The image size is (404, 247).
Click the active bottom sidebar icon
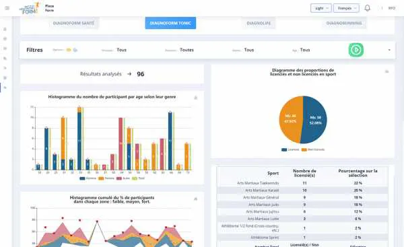click(5, 87)
